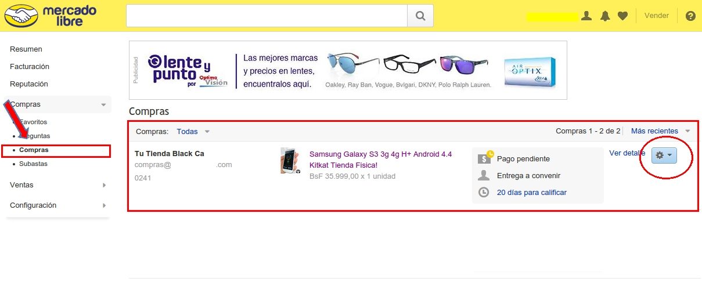This screenshot has width=702, height=289.
Task: Open Reputación in the sidebar
Action: pos(29,84)
